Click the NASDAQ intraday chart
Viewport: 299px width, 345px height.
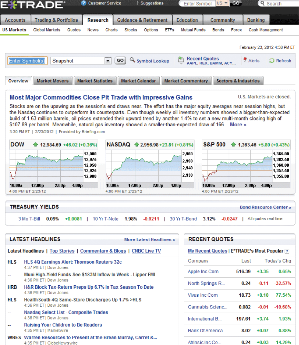[150, 169]
